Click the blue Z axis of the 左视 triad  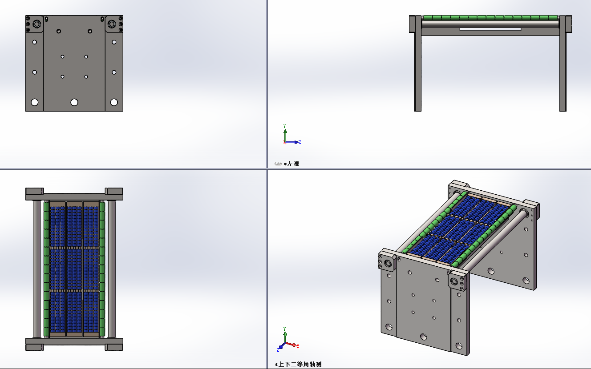(293, 142)
